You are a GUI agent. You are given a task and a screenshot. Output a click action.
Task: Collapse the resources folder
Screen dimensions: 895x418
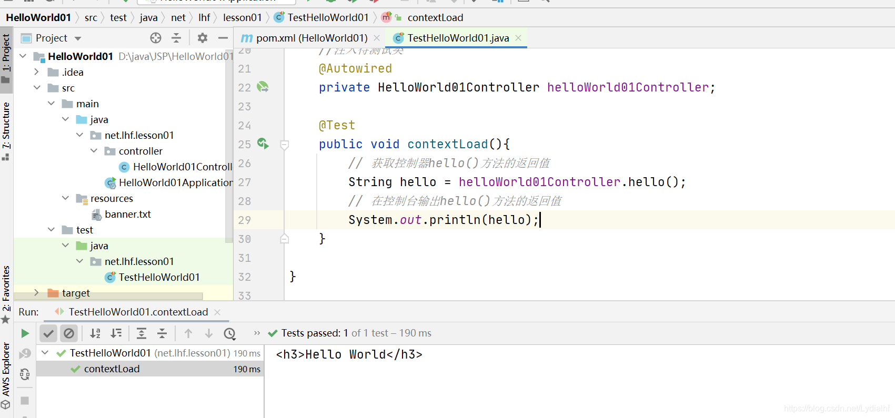point(65,198)
